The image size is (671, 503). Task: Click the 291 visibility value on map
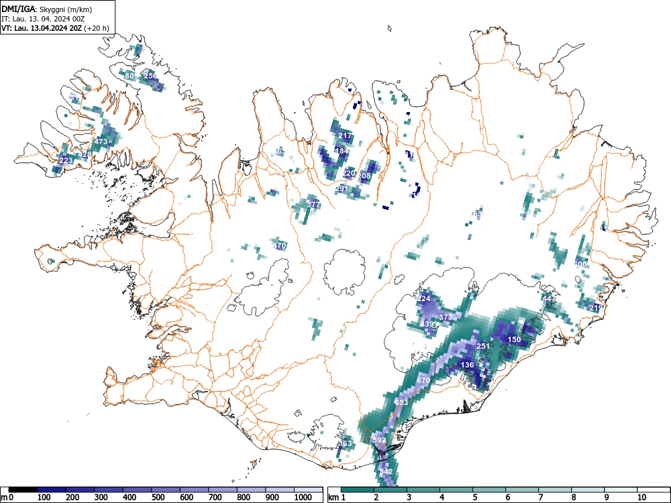pyautogui.click(x=342, y=188)
